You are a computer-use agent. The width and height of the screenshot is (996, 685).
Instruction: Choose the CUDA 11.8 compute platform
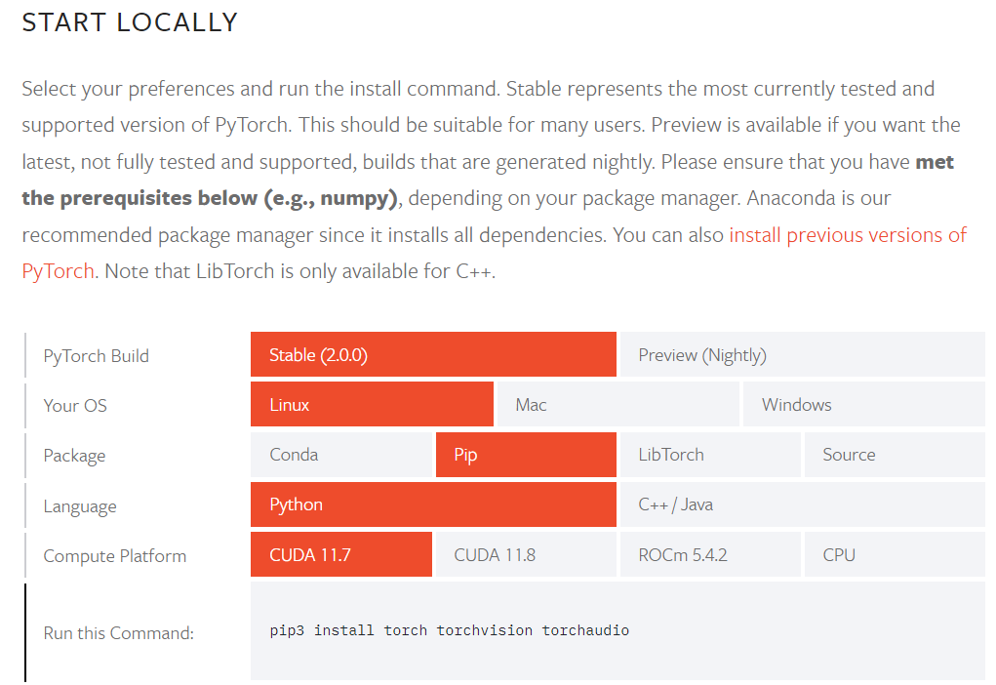(526, 555)
